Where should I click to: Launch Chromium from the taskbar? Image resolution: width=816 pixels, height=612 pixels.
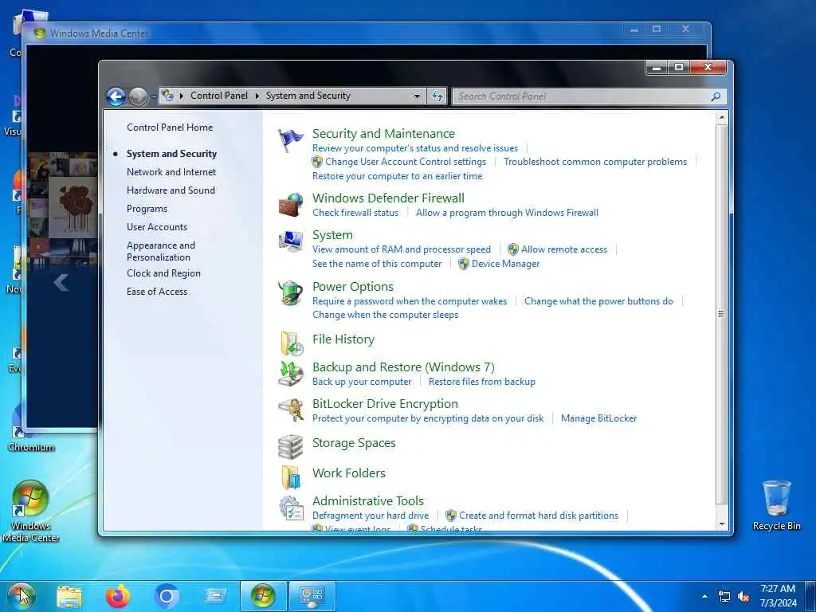[167, 596]
